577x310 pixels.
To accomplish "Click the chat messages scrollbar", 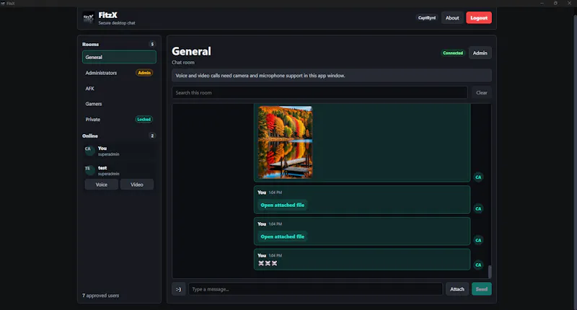I will tap(490, 272).
